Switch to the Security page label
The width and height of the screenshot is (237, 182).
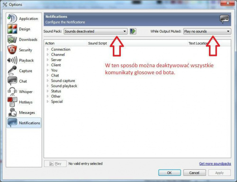pyautogui.click(x=26, y=50)
